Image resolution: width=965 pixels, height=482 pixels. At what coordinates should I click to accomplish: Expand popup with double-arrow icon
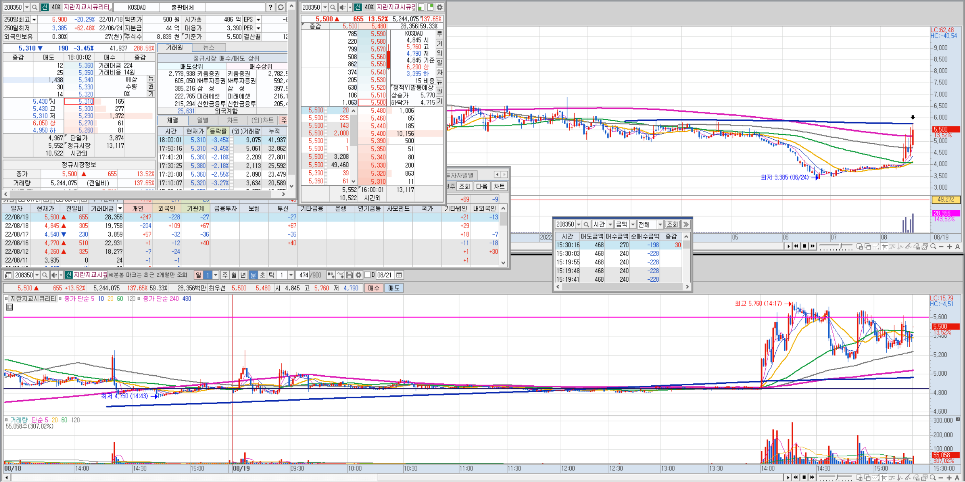[686, 224]
